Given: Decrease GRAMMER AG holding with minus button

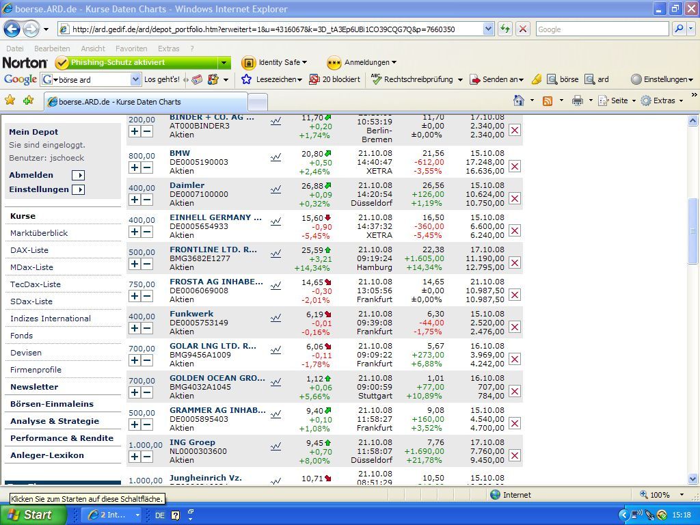Looking at the screenshot, I should [147, 425].
